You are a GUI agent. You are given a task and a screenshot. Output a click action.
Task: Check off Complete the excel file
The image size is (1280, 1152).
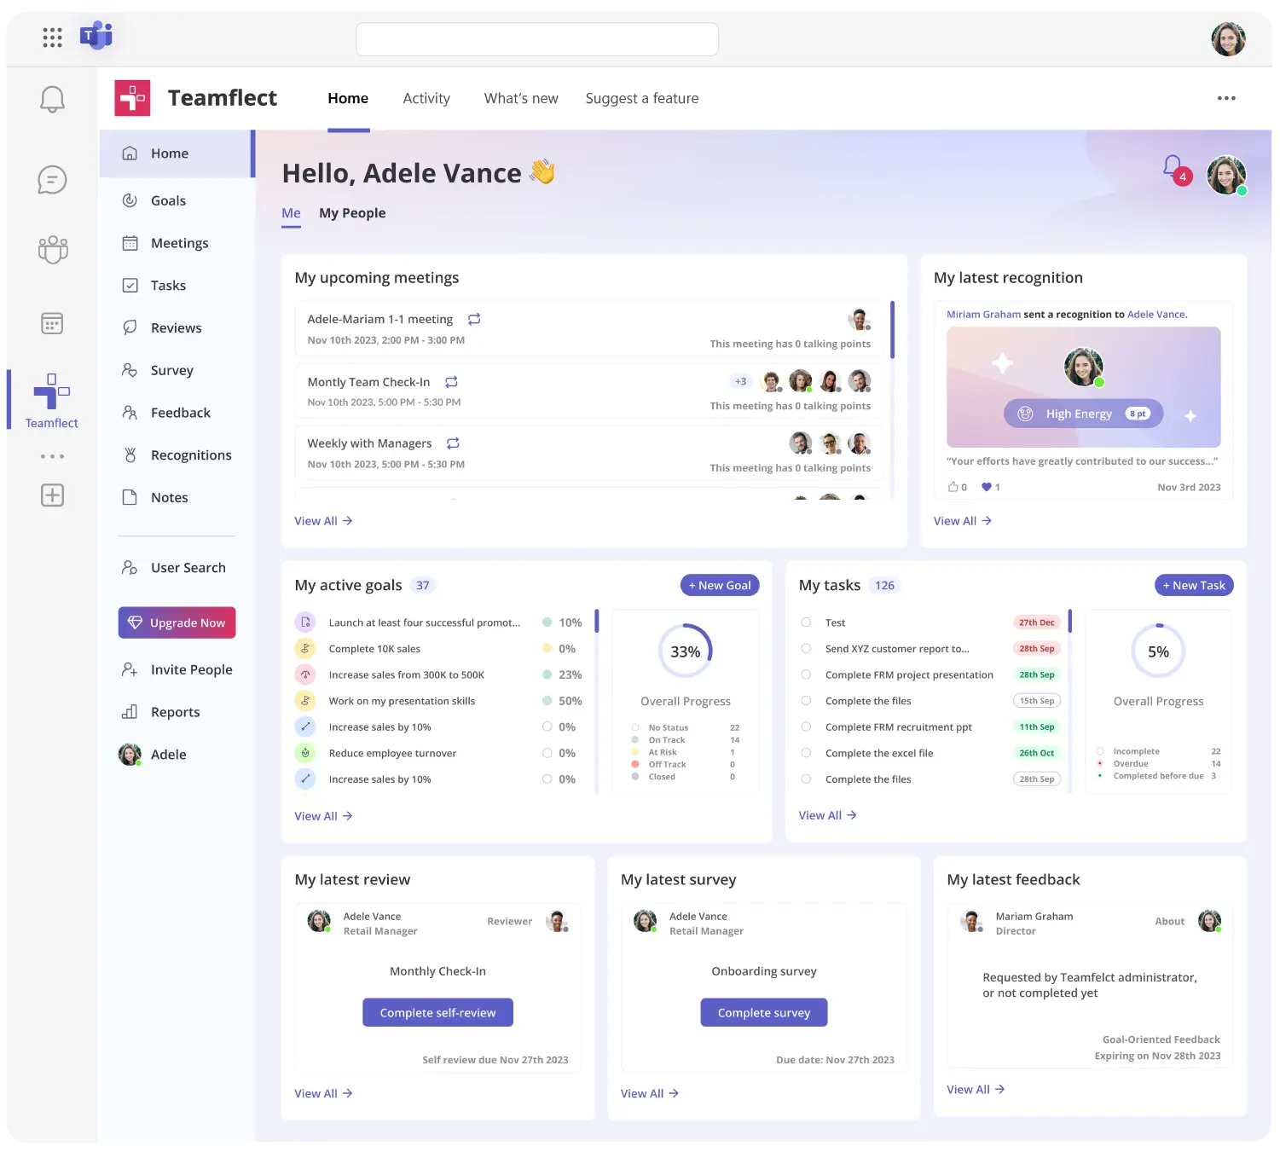tap(806, 753)
